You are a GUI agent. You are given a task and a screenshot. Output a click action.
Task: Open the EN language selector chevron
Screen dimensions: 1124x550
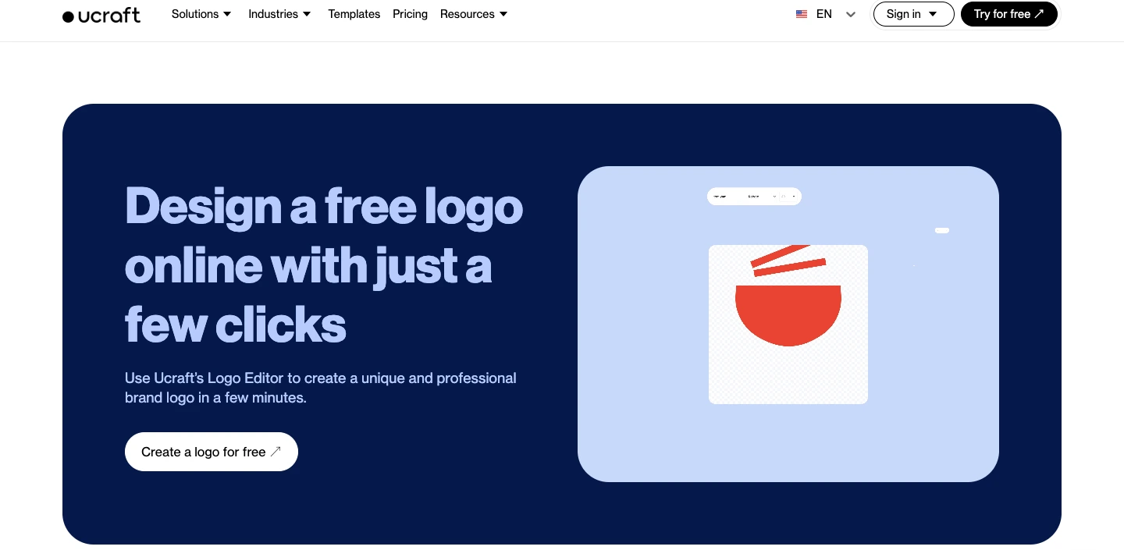click(851, 14)
